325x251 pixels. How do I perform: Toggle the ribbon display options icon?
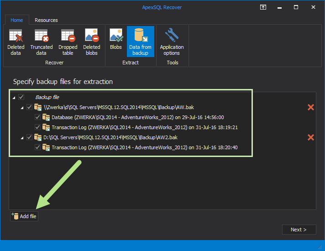[x=263, y=7]
